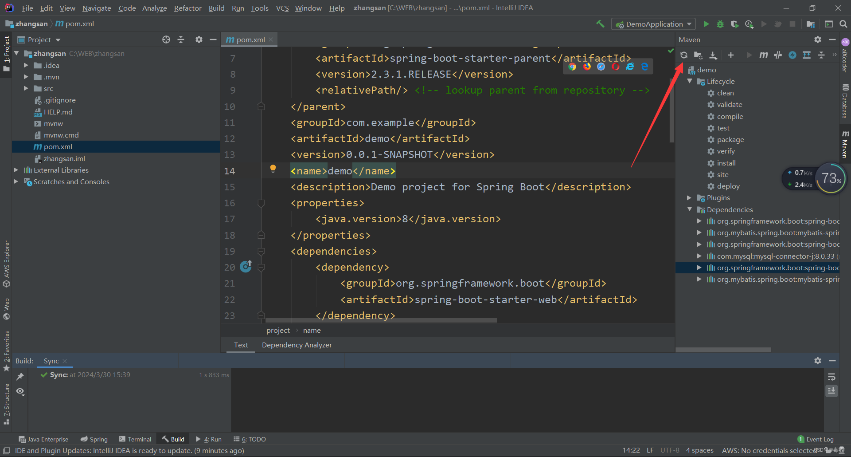
Task: Expand com.mysql:mysql-connector-j:8.0.33 dependency
Action: 699,256
